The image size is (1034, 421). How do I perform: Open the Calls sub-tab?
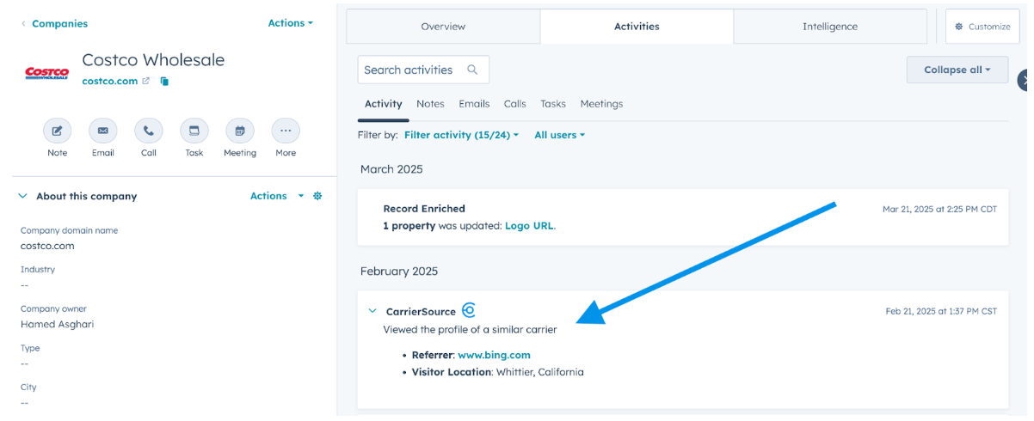pyautogui.click(x=515, y=104)
